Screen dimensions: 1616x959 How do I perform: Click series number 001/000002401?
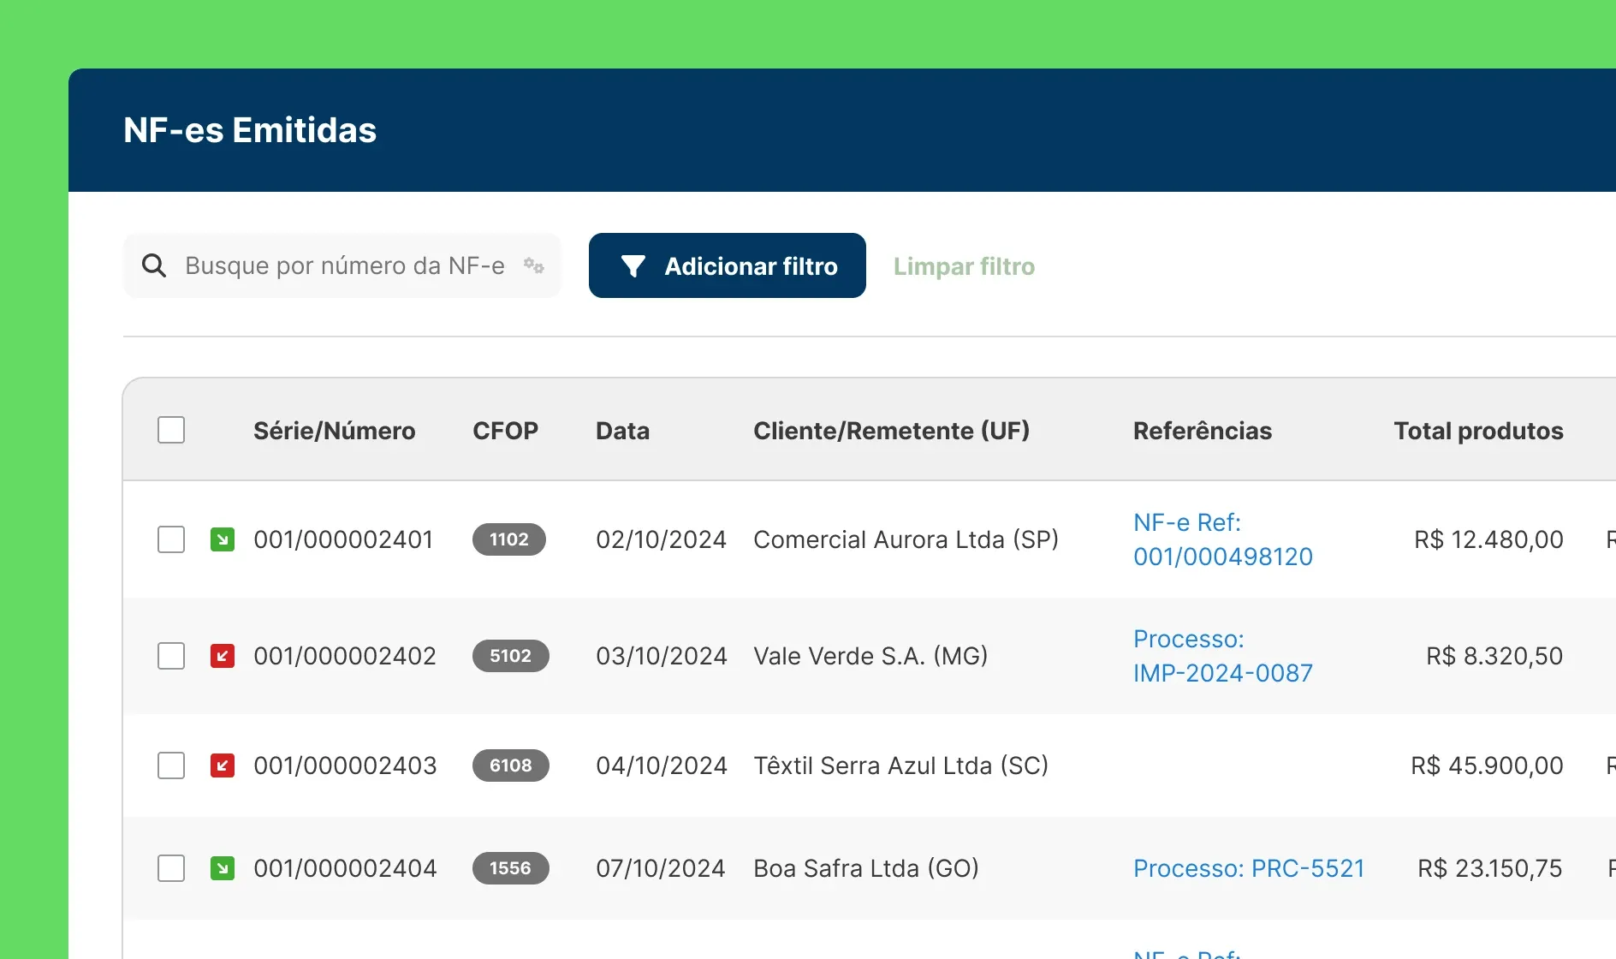click(x=343, y=539)
